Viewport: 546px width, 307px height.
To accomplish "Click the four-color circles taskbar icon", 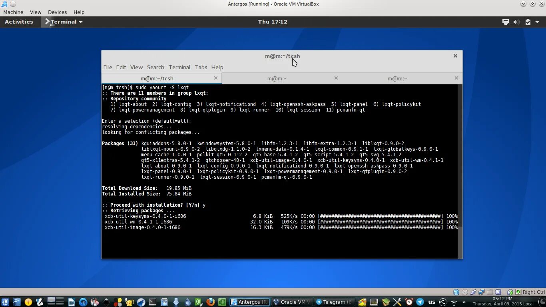I will click(x=118, y=302).
